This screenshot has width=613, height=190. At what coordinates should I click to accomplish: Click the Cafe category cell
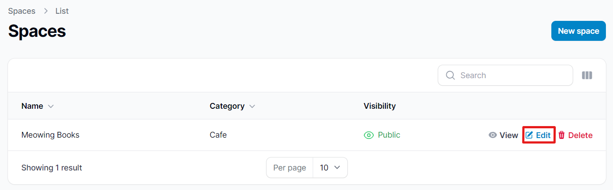(x=218, y=135)
